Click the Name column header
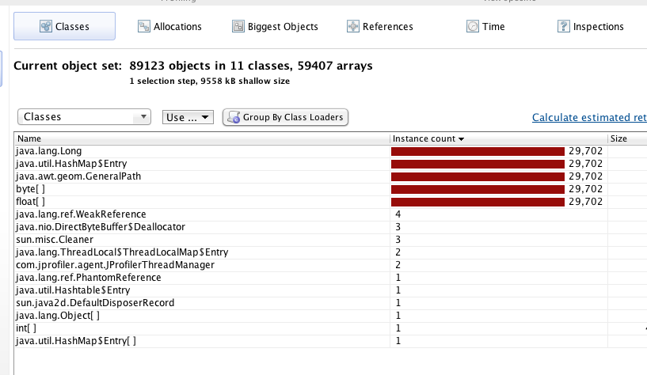 tap(28, 138)
